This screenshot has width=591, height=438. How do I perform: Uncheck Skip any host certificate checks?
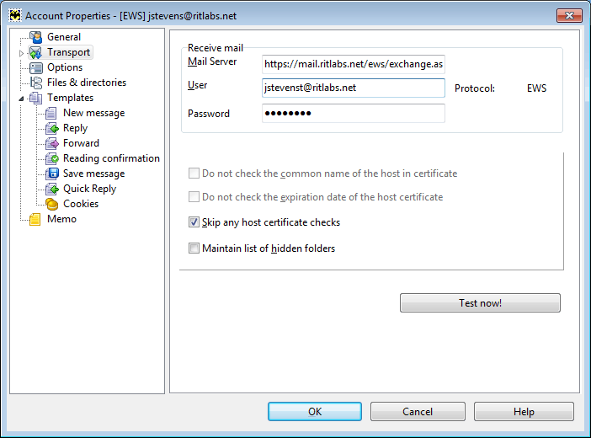[194, 222]
